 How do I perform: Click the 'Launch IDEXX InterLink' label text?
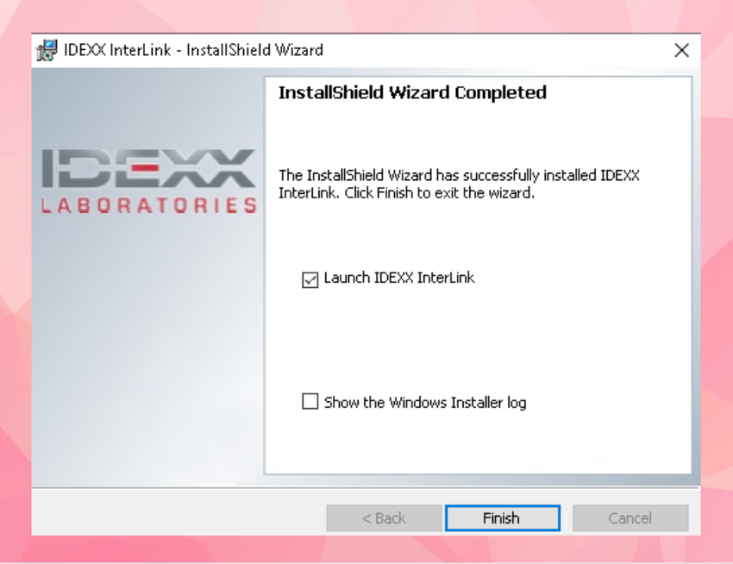[x=399, y=278]
